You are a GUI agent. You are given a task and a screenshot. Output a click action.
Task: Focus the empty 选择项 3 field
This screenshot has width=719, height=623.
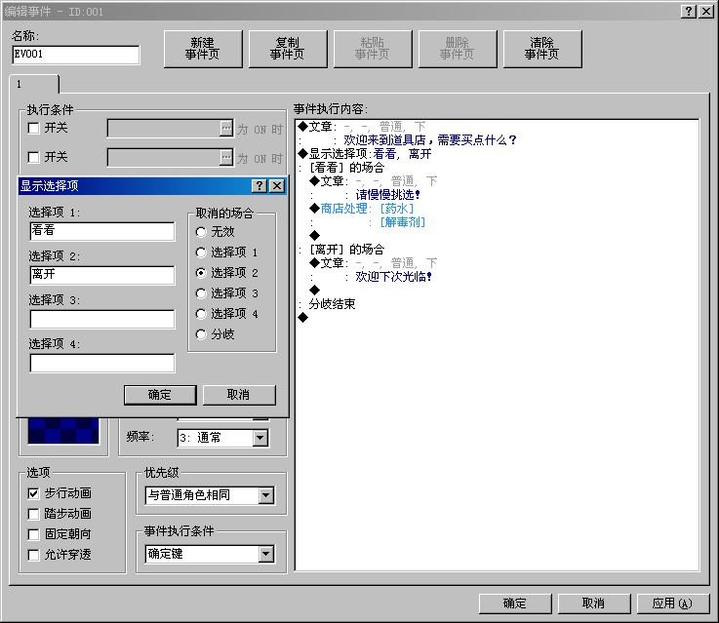coord(101,319)
